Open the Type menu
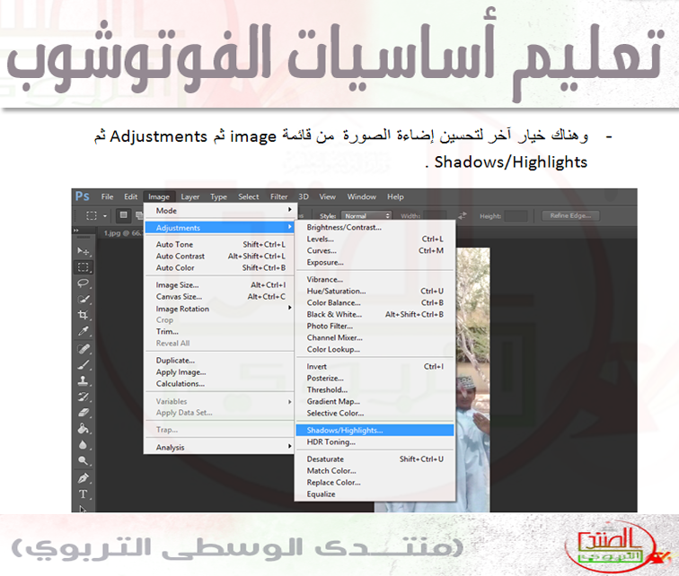This screenshot has width=679, height=576. [x=218, y=196]
